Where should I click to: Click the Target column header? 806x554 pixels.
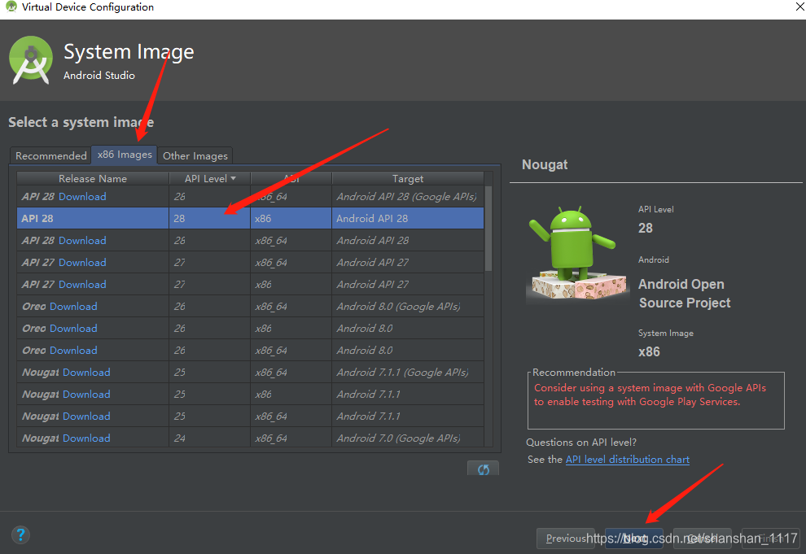[408, 179]
